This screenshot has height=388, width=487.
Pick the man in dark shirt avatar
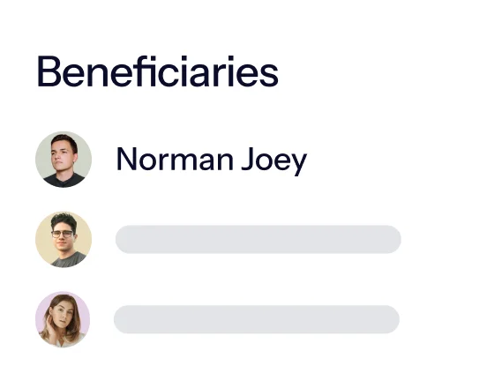pos(64,160)
